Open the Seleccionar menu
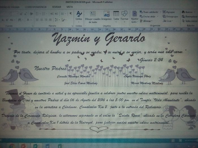This screenshot has height=148, width=198. tap(190, 21)
